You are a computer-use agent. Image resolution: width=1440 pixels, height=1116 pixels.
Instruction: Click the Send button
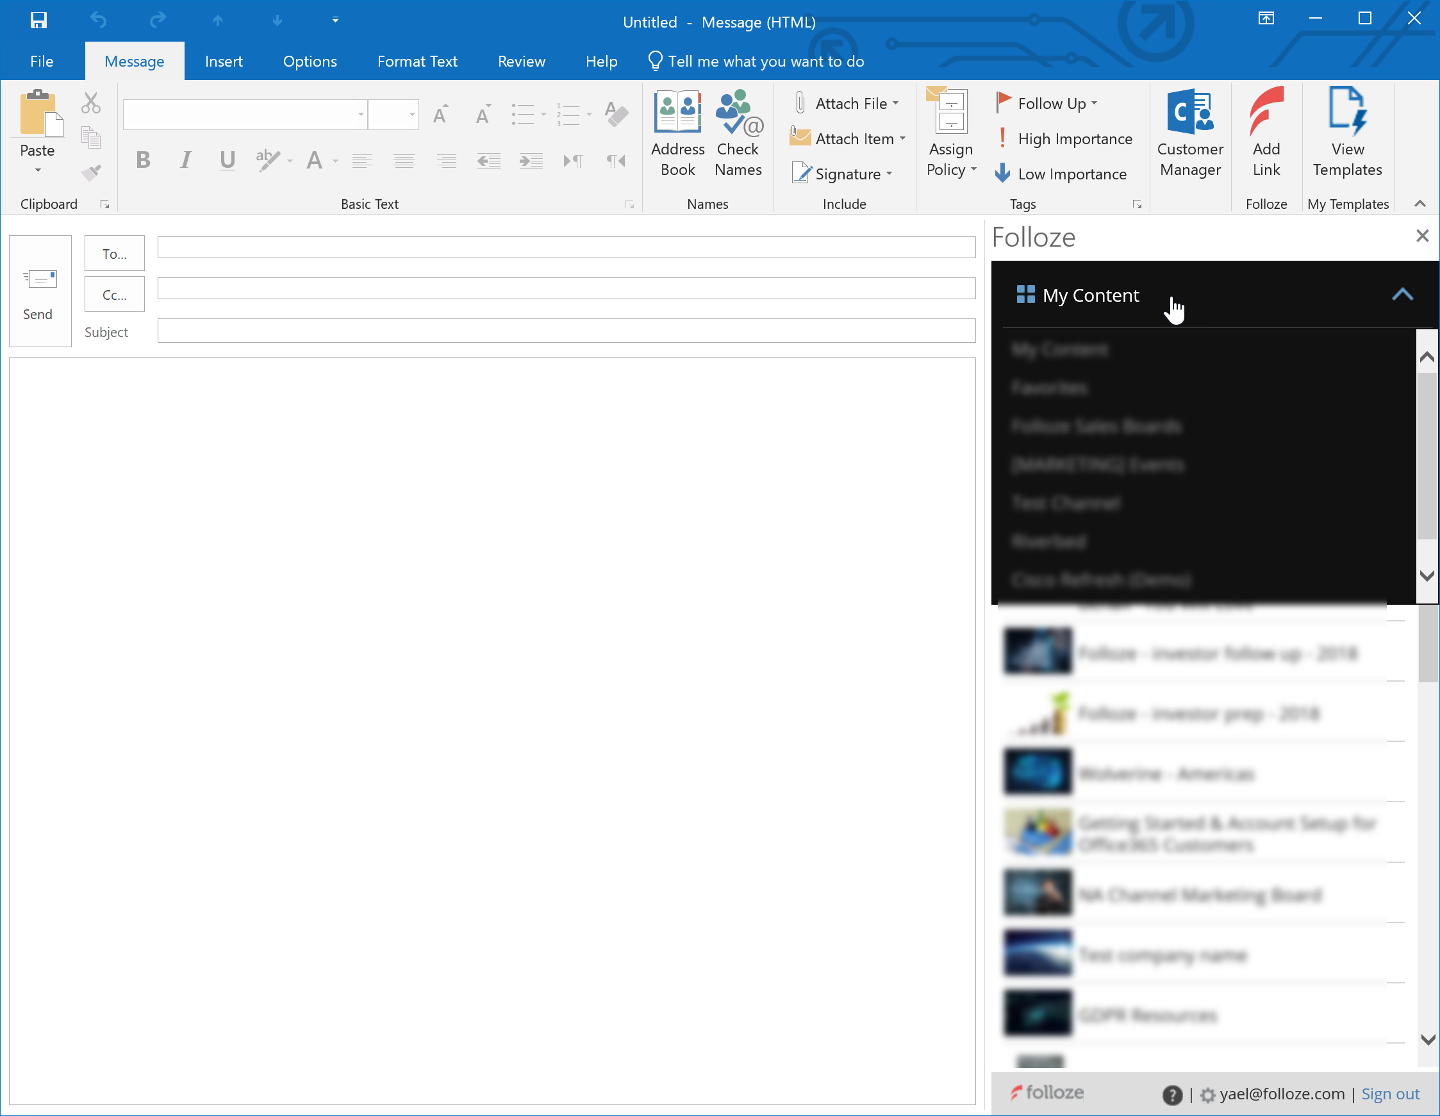point(38,291)
